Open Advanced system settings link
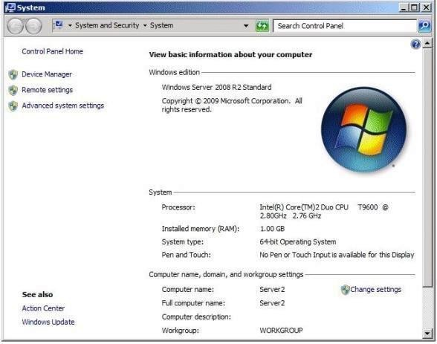Image resolution: width=437 pixels, height=344 pixels. 62,106
